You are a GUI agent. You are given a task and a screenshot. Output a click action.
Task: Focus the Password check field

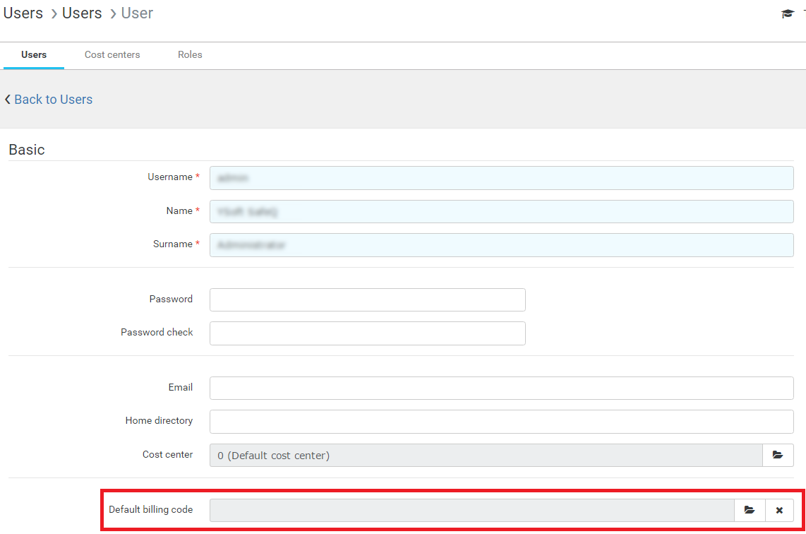tap(367, 333)
